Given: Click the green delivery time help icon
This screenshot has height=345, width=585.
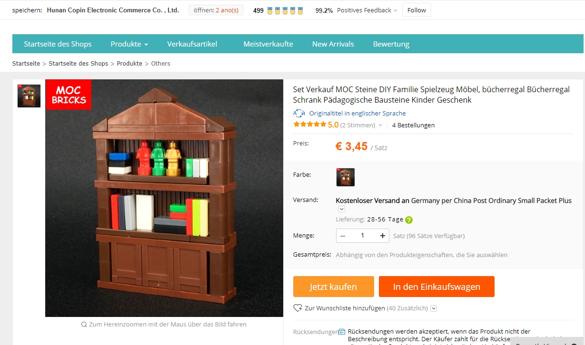Looking at the screenshot, I should click(x=409, y=220).
